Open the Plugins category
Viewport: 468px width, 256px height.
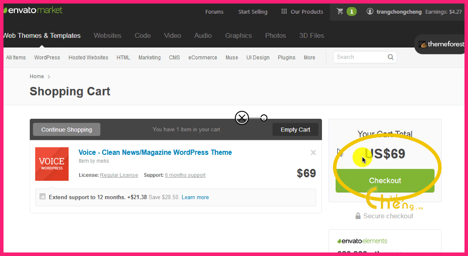tap(286, 58)
